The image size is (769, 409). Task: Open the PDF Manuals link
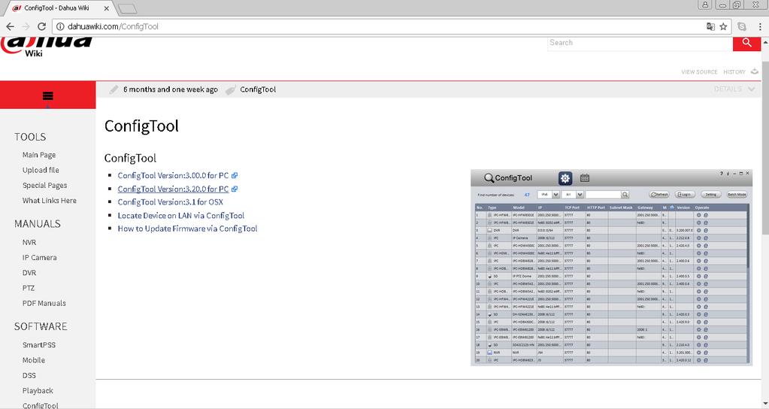coord(44,303)
